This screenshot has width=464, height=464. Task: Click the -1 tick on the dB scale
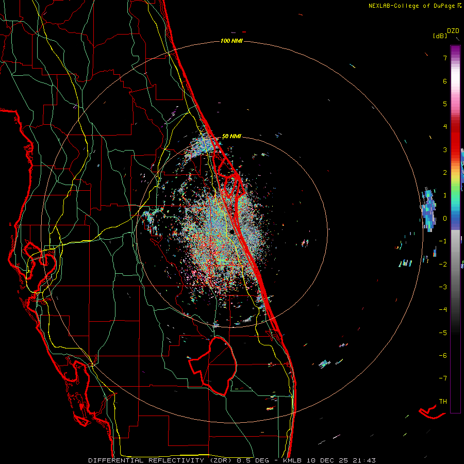(x=443, y=241)
